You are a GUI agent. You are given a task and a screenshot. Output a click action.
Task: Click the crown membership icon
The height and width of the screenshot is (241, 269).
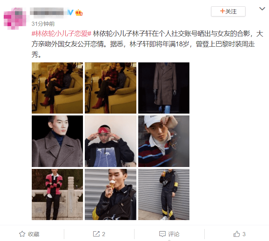[x=79, y=13]
